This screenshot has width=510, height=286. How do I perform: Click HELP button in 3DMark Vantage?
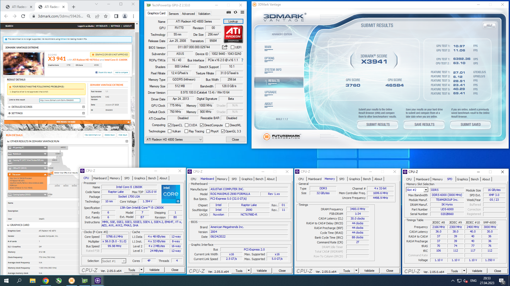click(x=489, y=25)
